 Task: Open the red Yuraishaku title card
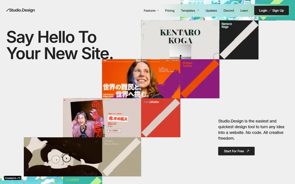click(x=161, y=118)
